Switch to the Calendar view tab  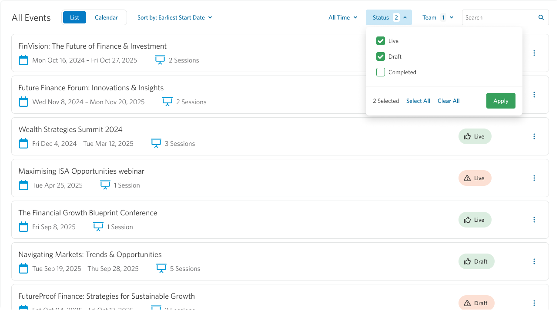(x=106, y=18)
